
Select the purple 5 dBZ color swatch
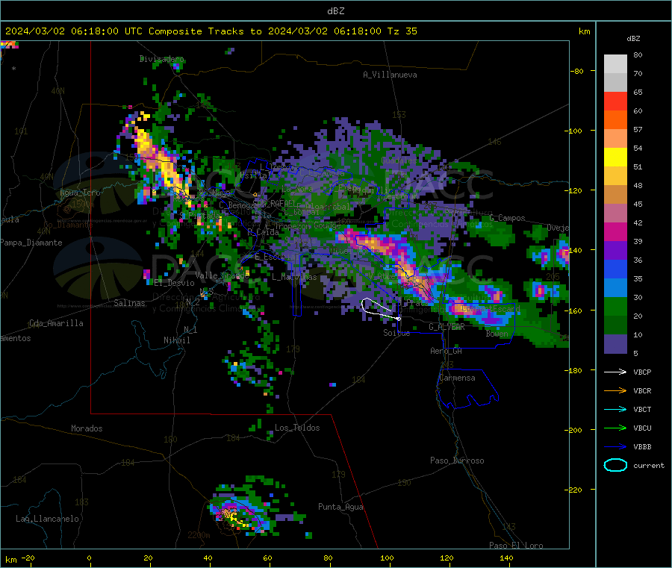tap(615, 344)
